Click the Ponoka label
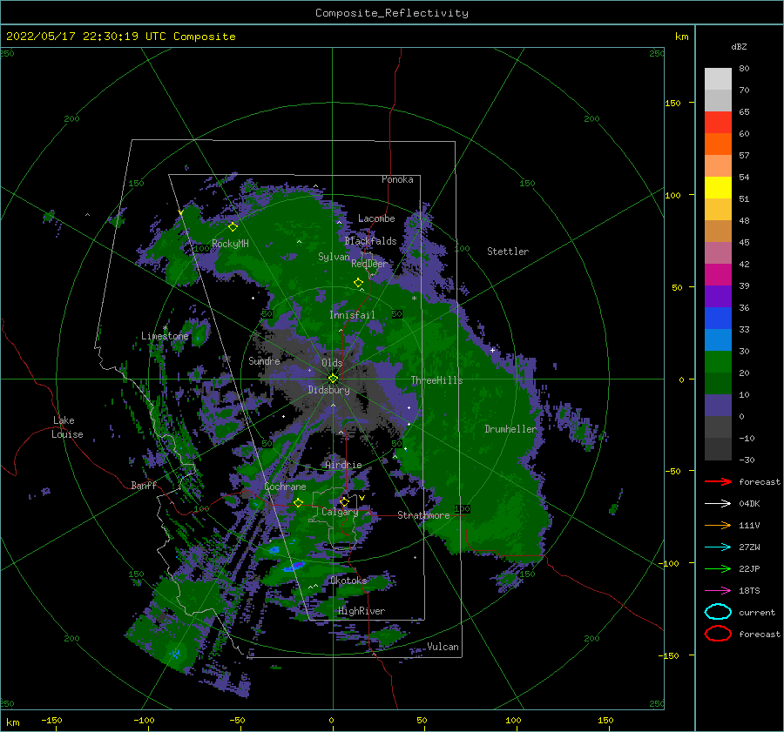 click(397, 179)
